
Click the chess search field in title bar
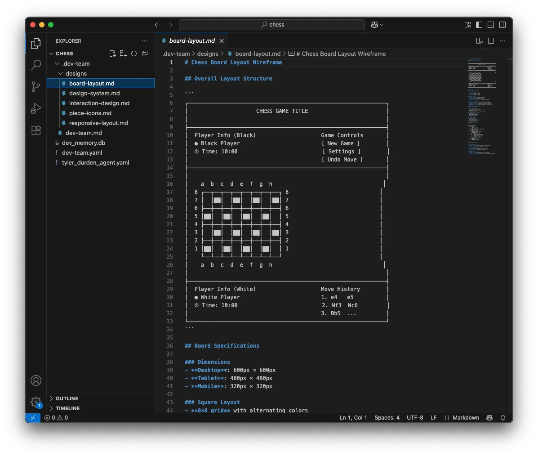tap(272, 25)
